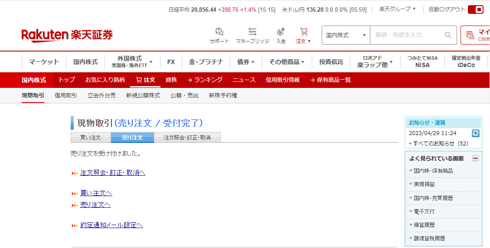Click the 約定通知メール設定へ link
This screenshot has height=248, width=490.
[111, 225]
